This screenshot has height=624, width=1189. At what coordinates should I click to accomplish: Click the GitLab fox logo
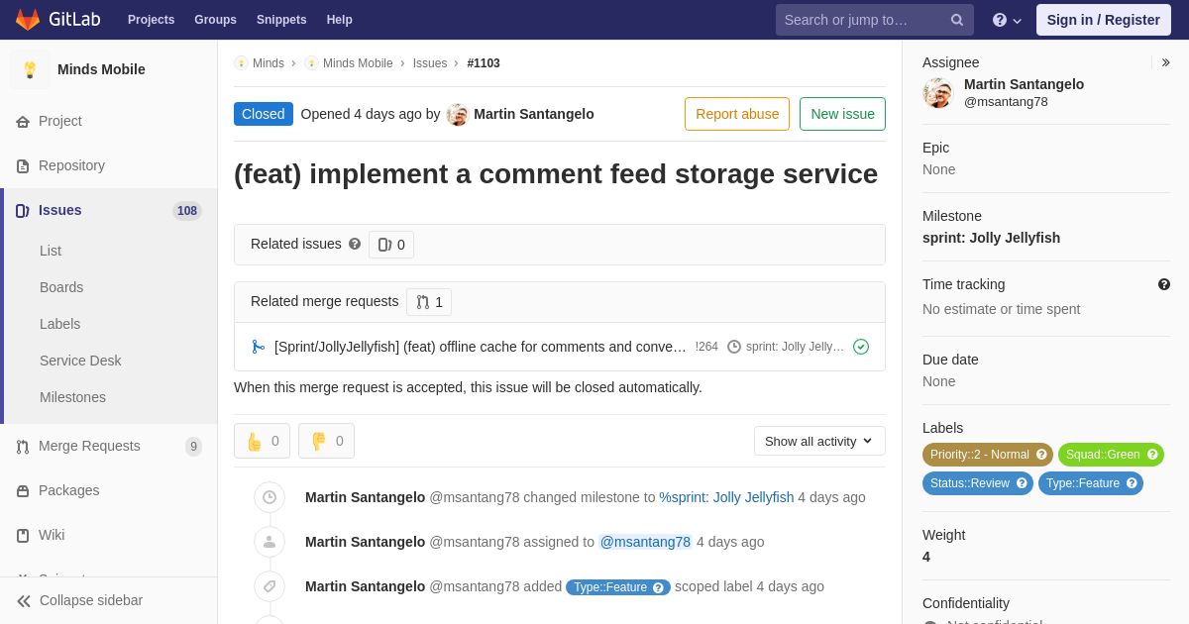pos(28,20)
